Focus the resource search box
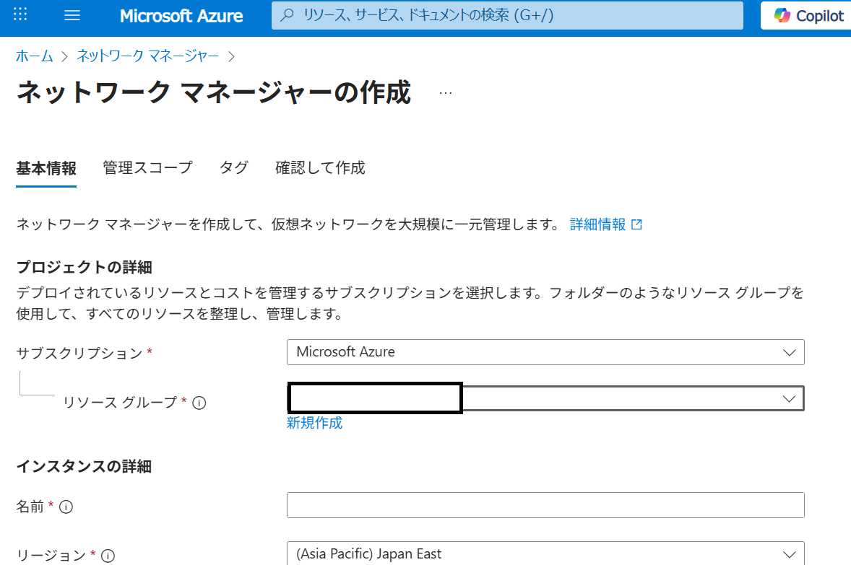 [507, 15]
